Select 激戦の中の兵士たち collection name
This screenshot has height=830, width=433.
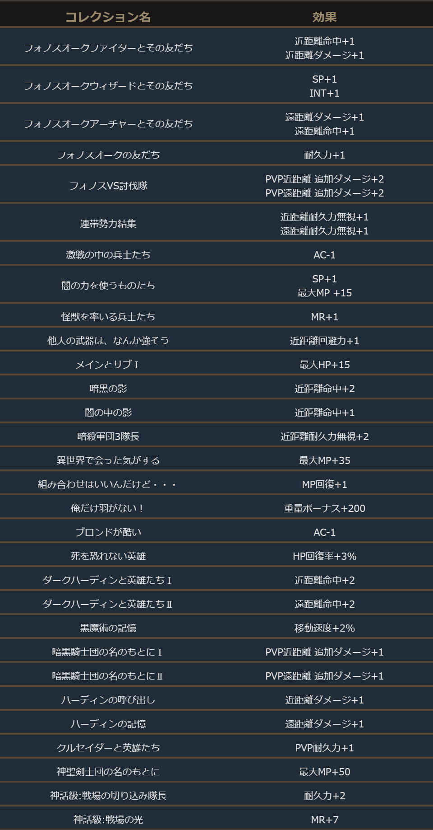pyautogui.click(x=108, y=254)
